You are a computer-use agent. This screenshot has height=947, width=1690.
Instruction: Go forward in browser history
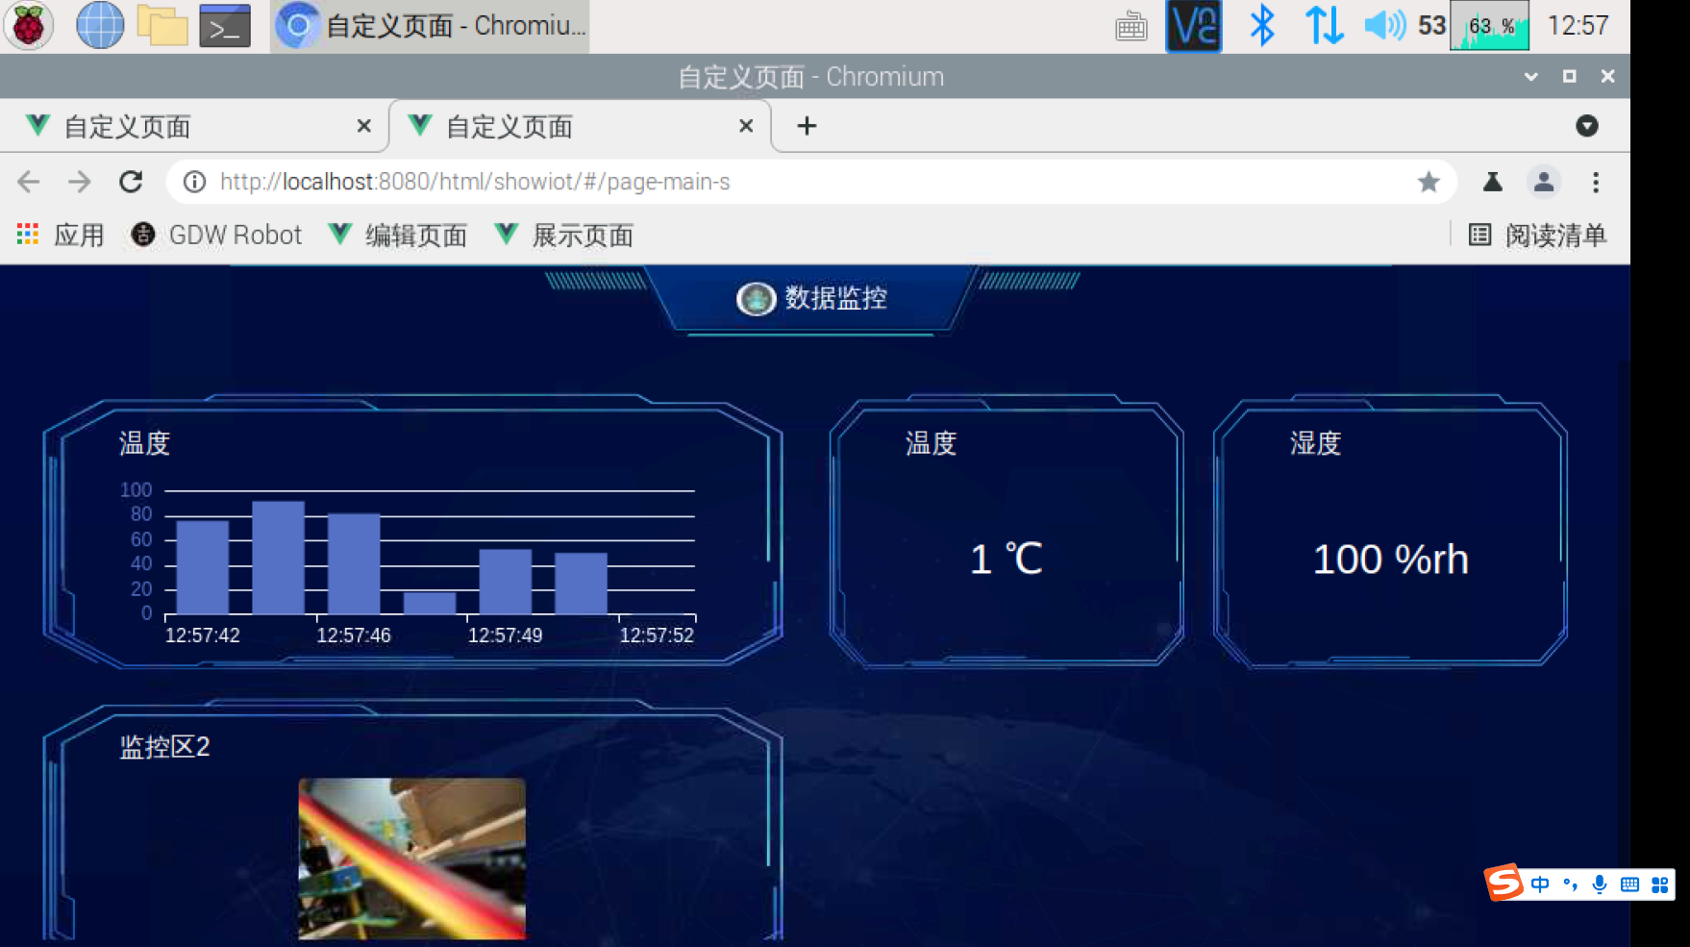coord(80,182)
